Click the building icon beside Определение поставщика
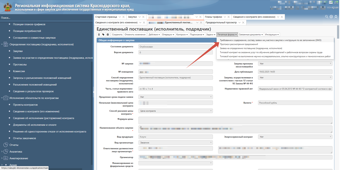The width and height of the screenshot is (351, 170). click(x=6, y=44)
